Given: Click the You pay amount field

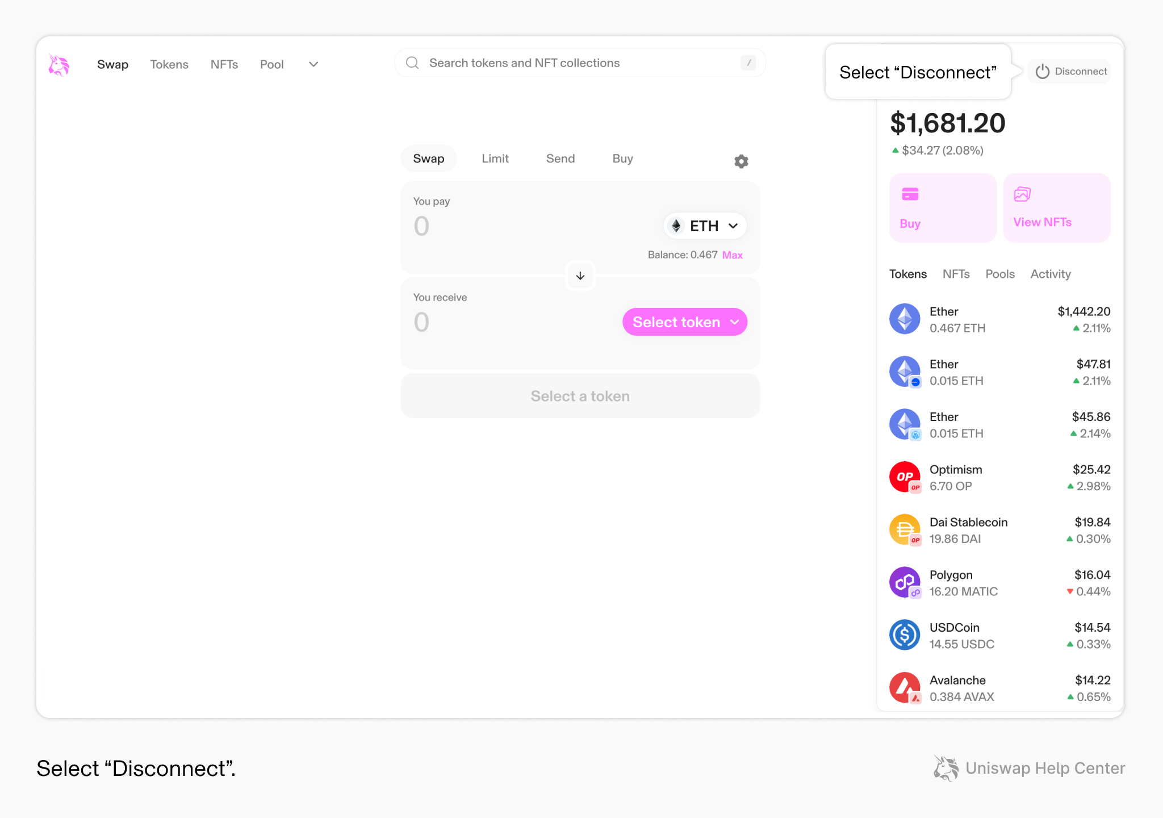Looking at the screenshot, I should pyautogui.click(x=421, y=226).
